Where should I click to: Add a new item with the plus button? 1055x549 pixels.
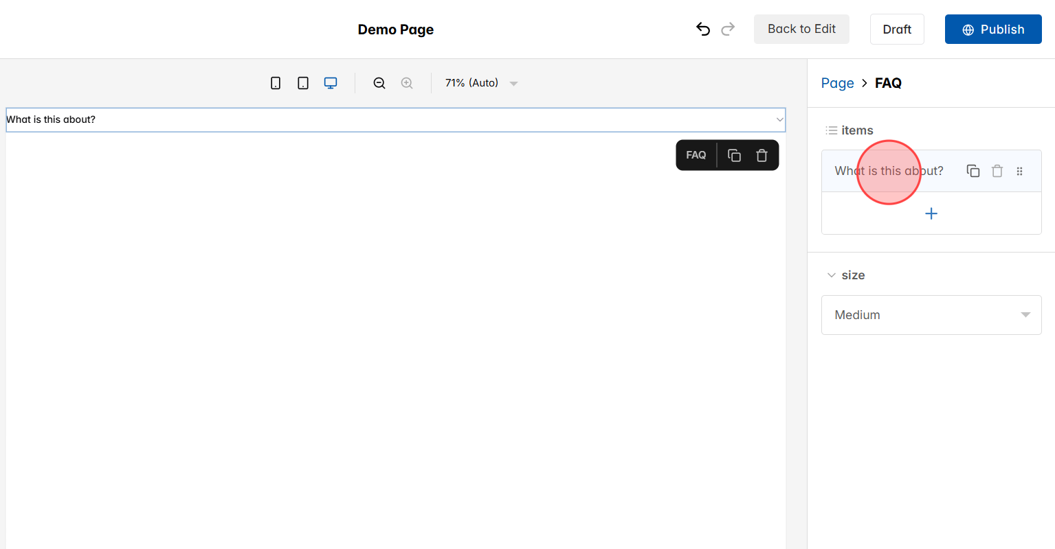point(931,213)
